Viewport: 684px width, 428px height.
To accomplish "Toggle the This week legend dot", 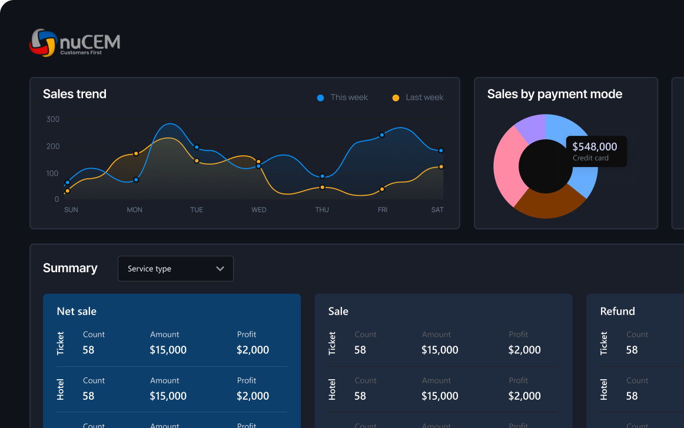I will click(320, 98).
